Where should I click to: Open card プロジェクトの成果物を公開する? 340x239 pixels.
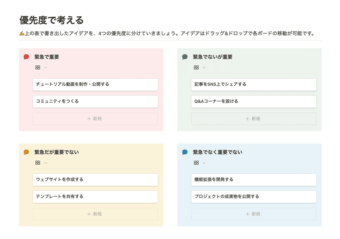(254, 197)
